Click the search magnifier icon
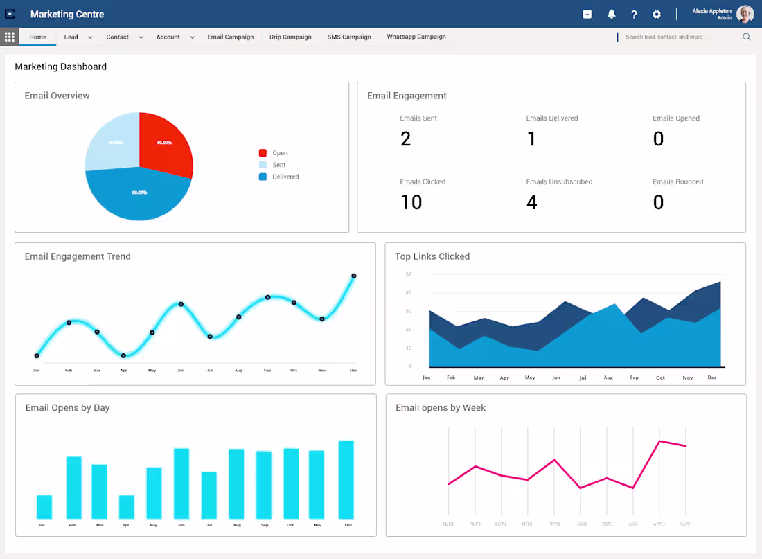This screenshot has height=559, width=762. pyautogui.click(x=746, y=37)
